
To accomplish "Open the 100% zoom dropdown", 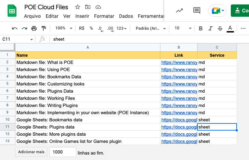I will coord(64,28).
